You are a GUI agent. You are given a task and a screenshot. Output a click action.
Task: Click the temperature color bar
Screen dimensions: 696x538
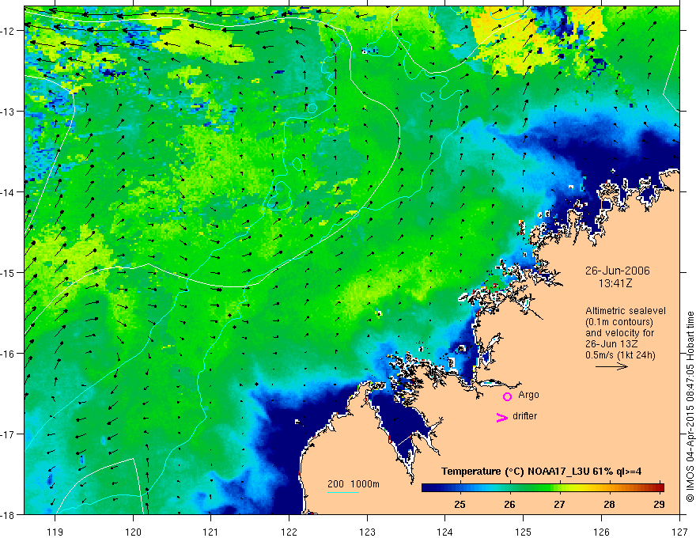coord(543,488)
